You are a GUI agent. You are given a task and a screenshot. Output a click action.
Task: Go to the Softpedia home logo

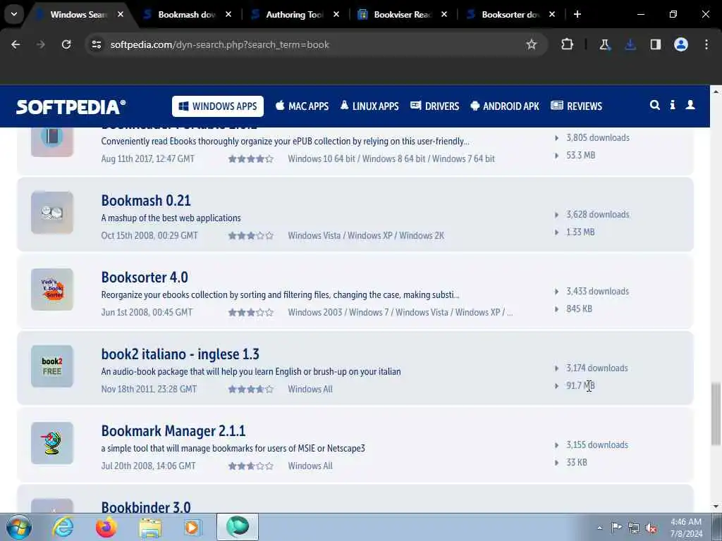pos(71,107)
